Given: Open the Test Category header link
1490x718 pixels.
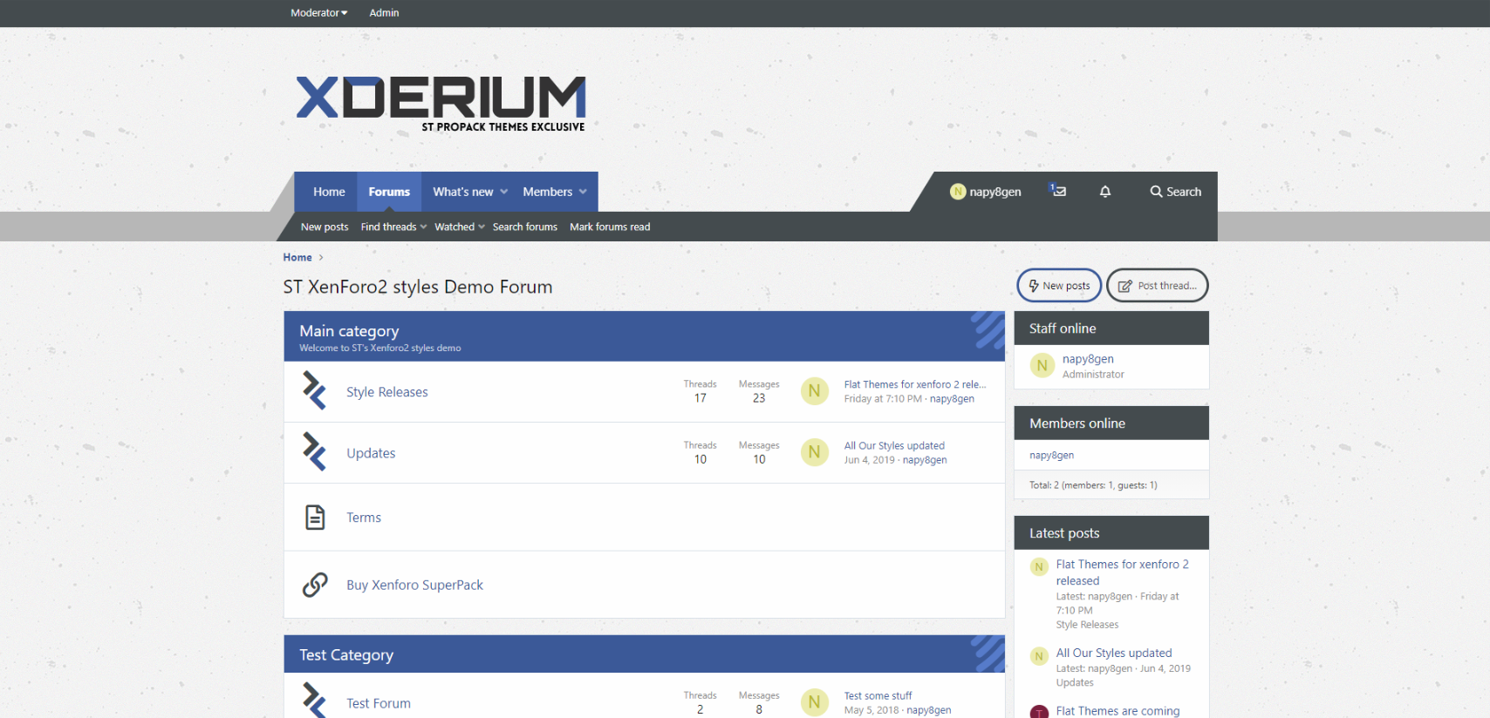Looking at the screenshot, I should click(346, 655).
